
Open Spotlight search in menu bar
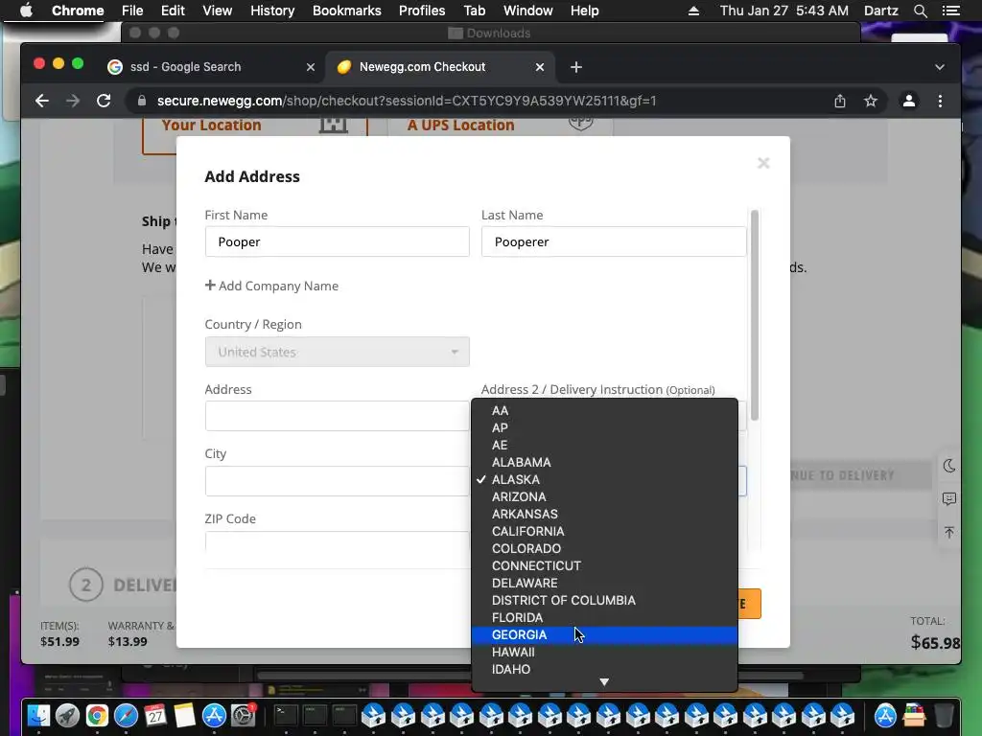pos(920,11)
